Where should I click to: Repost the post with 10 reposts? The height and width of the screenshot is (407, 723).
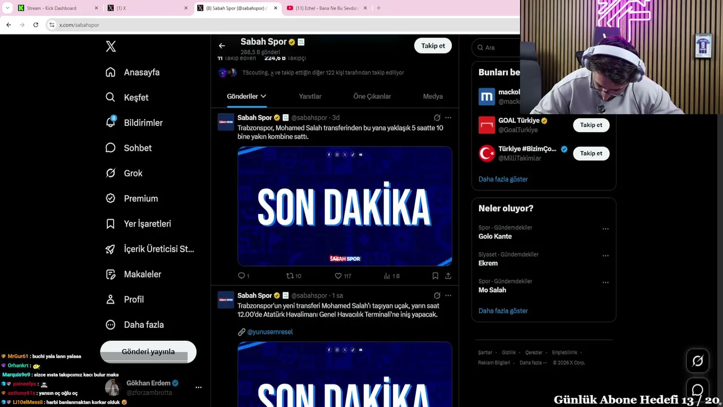click(293, 276)
